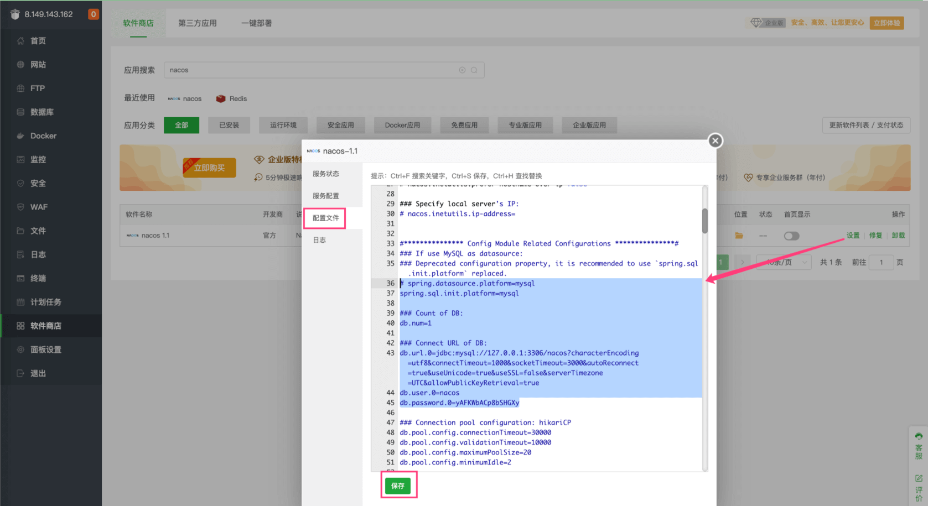Toggle nacos homepage display switch
The image size is (928, 506).
(791, 236)
